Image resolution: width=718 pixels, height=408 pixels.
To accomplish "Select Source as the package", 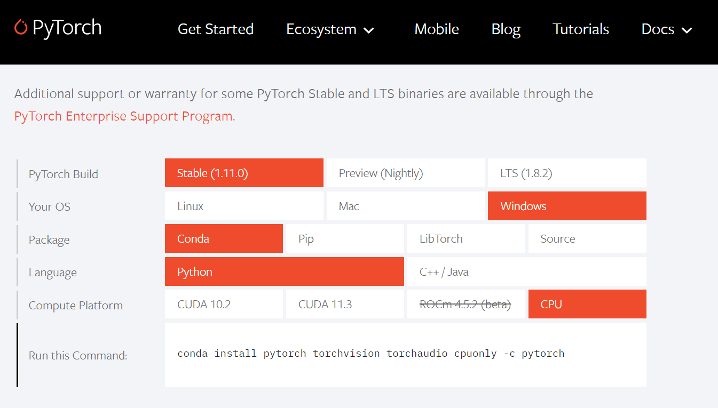I will pos(587,238).
